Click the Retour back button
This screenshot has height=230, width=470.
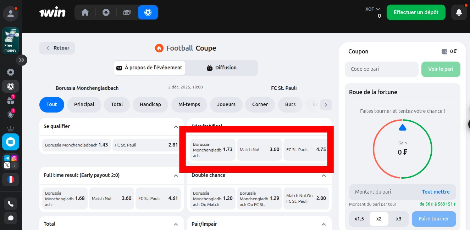(x=57, y=48)
